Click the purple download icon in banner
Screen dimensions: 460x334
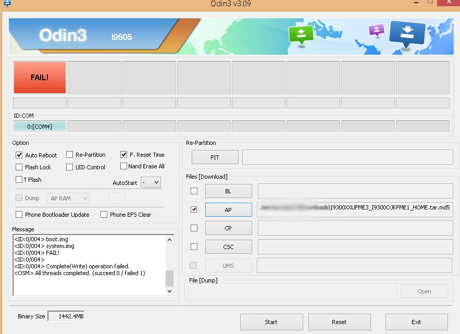[x=377, y=30]
